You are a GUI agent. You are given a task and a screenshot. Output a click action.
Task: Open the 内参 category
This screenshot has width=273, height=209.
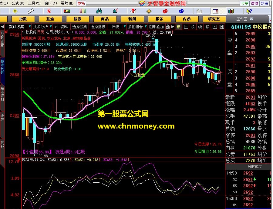click(187, 19)
